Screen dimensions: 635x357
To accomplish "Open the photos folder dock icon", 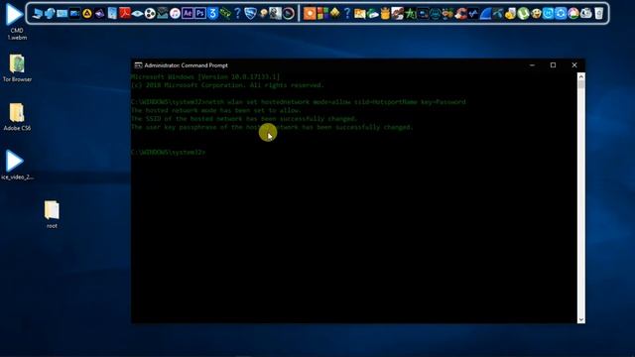I will point(359,13).
